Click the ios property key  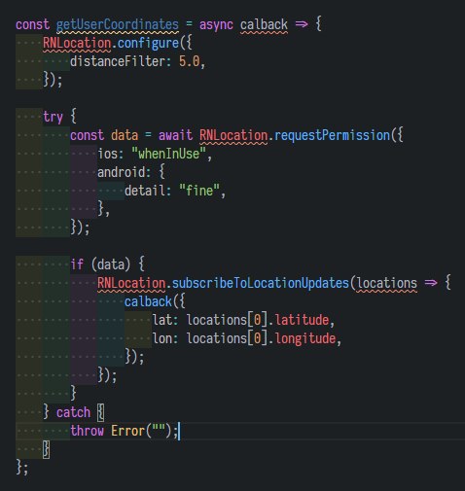coord(107,154)
